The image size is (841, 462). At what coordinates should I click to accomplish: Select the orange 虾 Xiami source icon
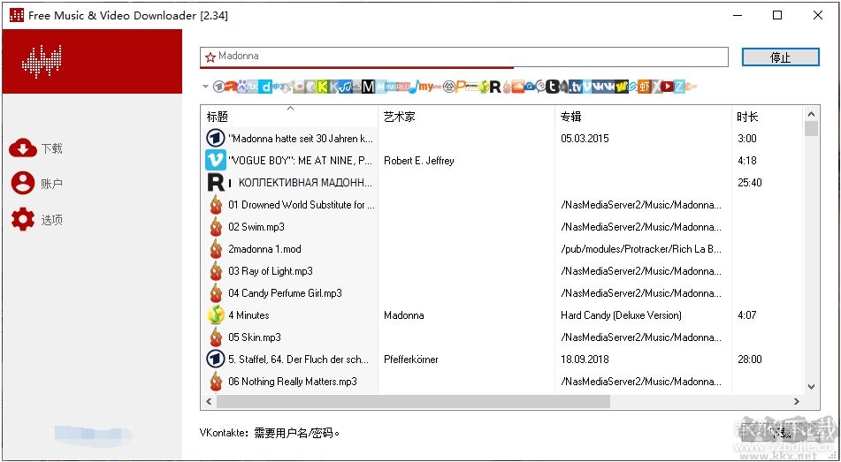645,87
